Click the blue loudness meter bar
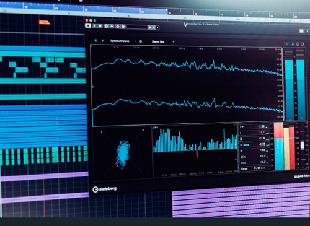 click(x=279, y=154)
